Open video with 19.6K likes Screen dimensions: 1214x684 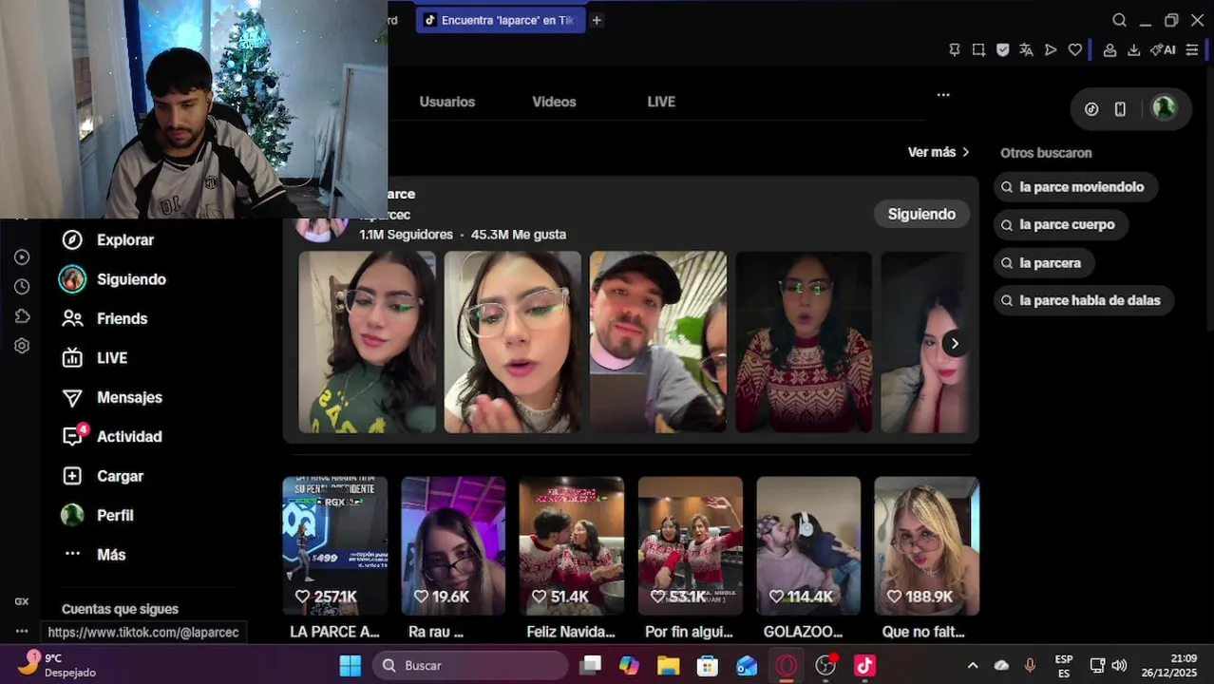tap(453, 545)
